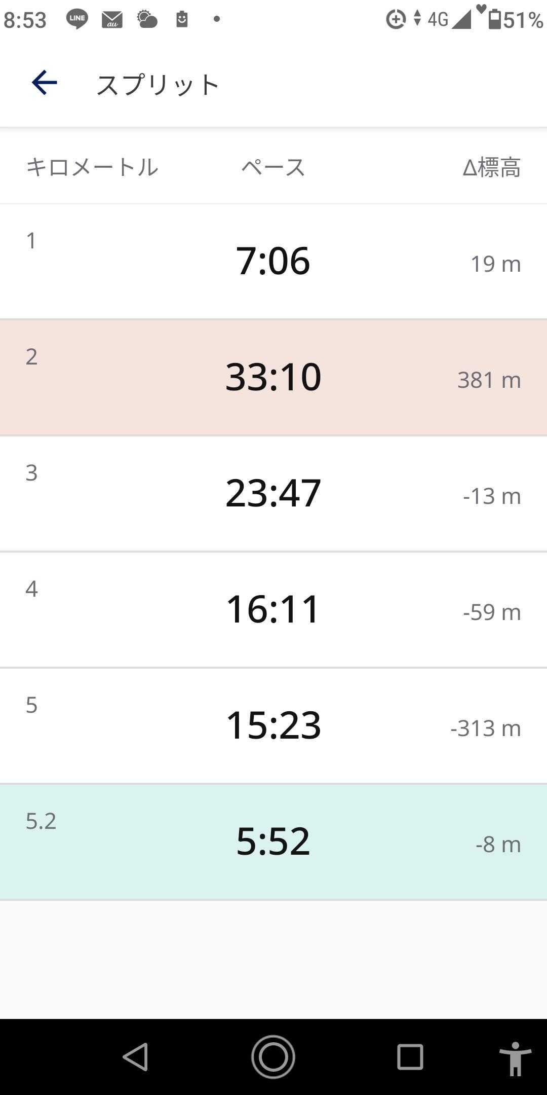Tap the au mail notification icon
547x1095 pixels.
pos(112,19)
